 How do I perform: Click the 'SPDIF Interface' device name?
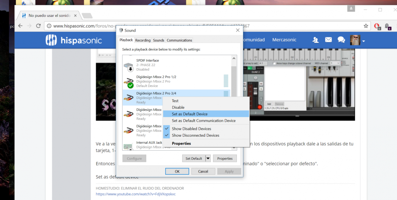tap(148, 61)
